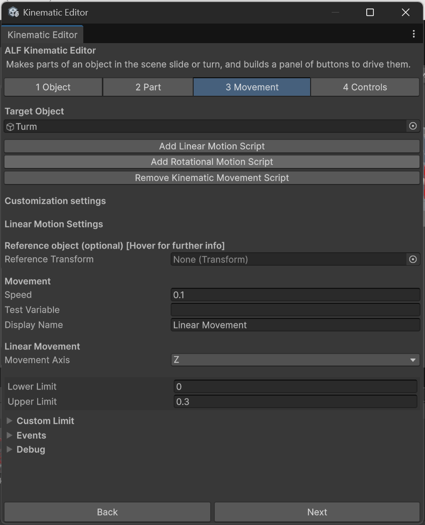
Task: Click the Display Name label
Action: coord(34,325)
